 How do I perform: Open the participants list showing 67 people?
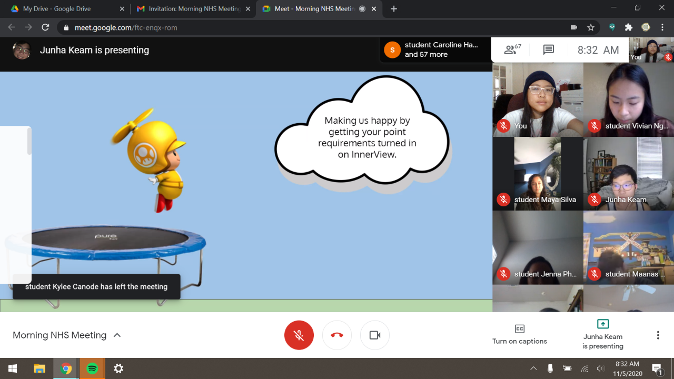512,50
